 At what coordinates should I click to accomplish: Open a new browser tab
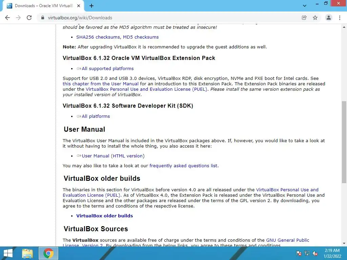point(91,6)
